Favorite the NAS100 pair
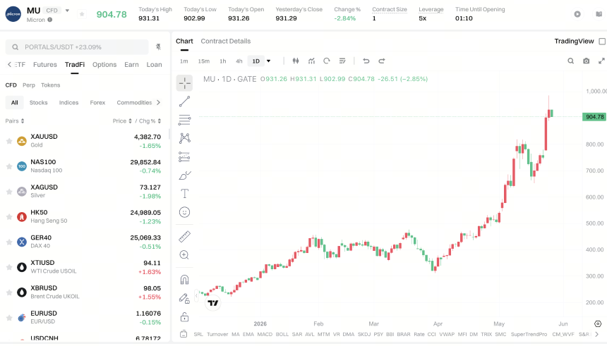607x346 pixels. 9,166
